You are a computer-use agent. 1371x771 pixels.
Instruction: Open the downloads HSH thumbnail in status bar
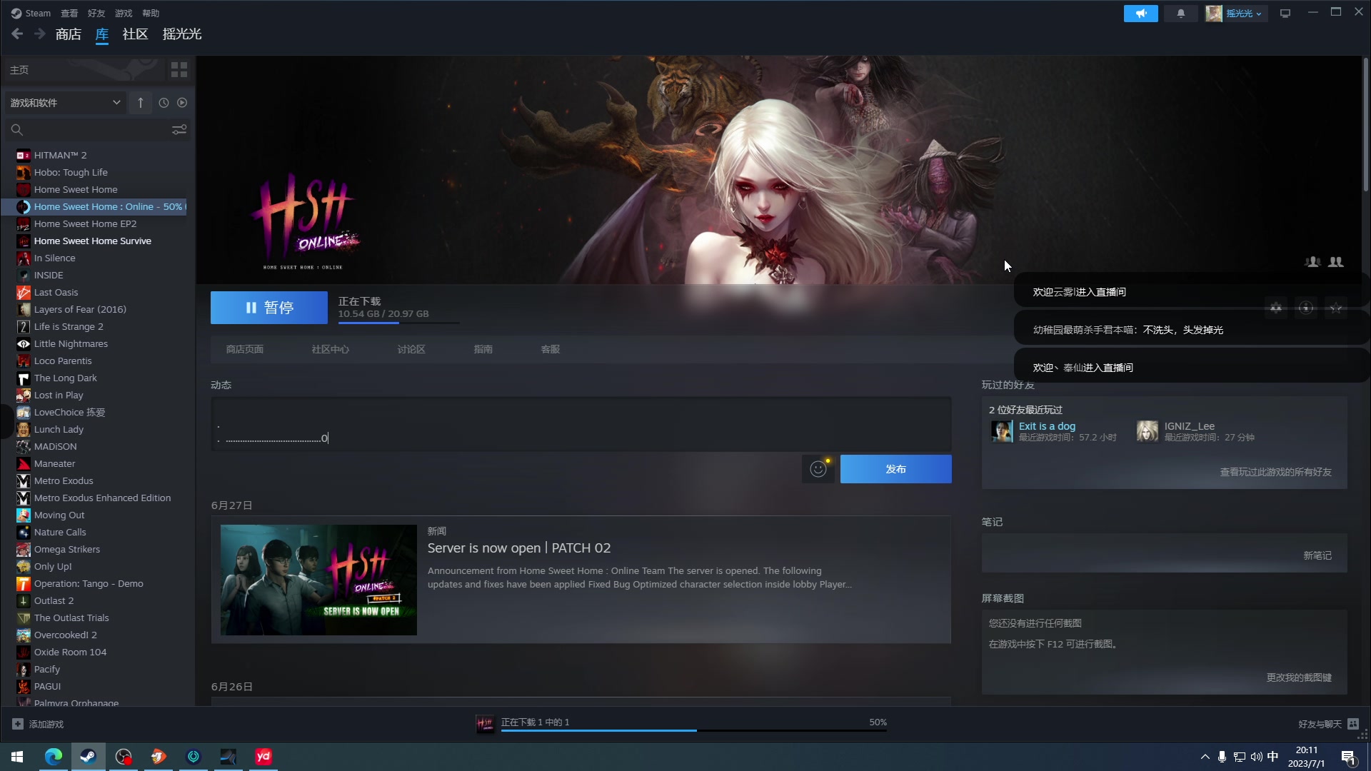(x=485, y=724)
